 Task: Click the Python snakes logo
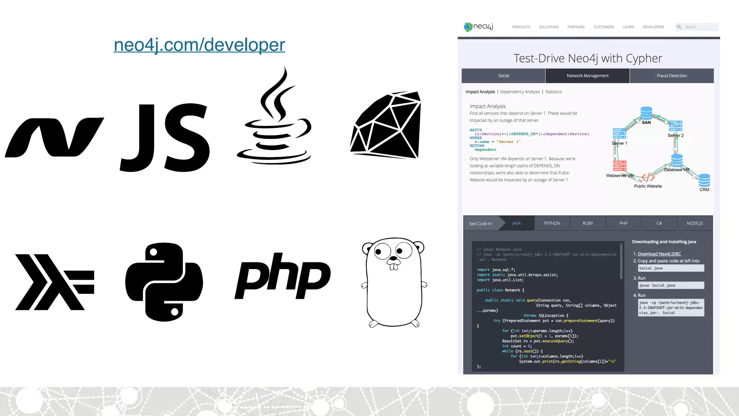(164, 282)
